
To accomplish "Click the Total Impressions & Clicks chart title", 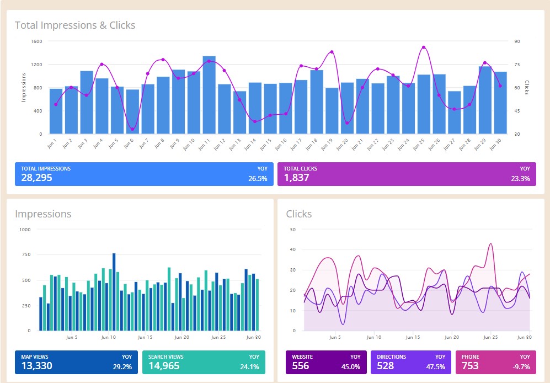I will 75,25.
